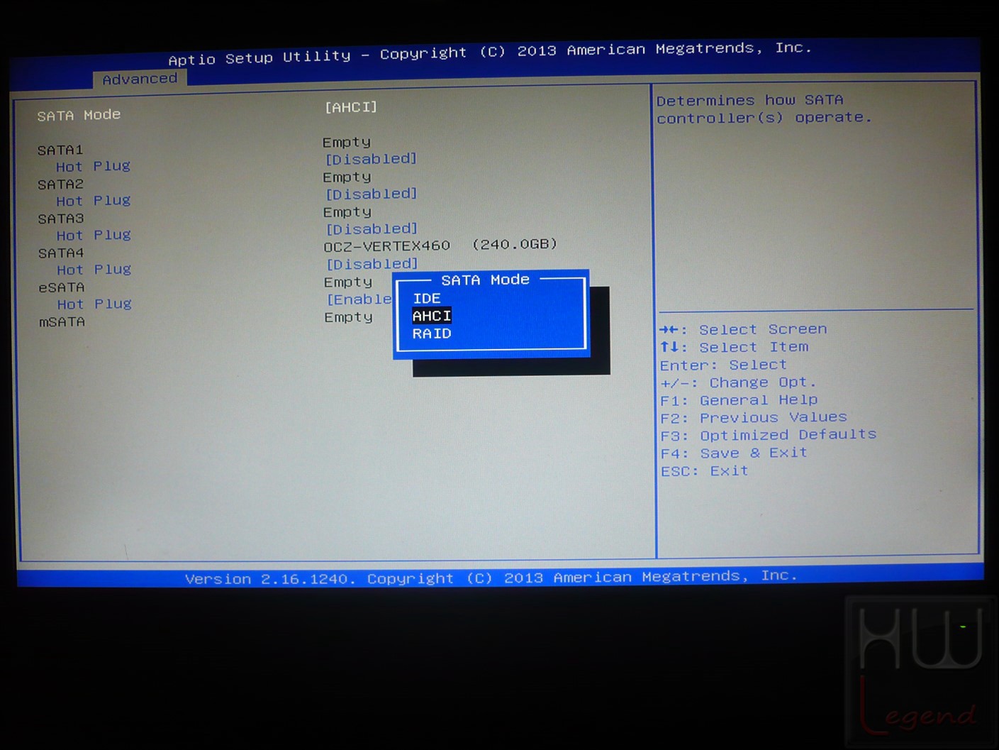Image resolution: width=999 pixels, height=750 pixels.
Task: Change SATA3 Hot Plug [Disabled] value
Action: pos(372,229)
